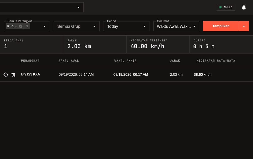Image resolution: width=253 pixels, height=159 pixels.
Task: Open the Period dropdown set to Today
Action: click(x=126, y=26)
